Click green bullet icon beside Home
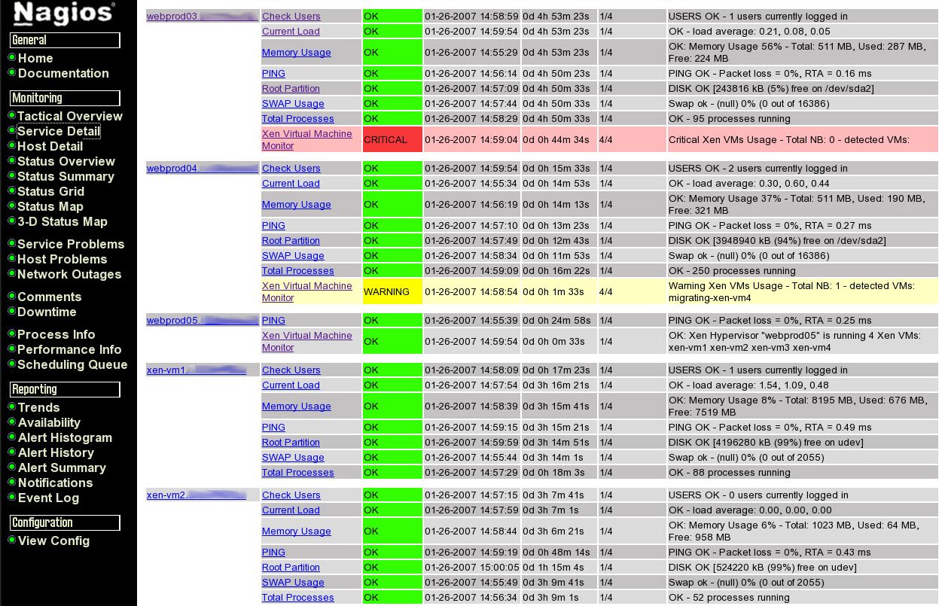Viewport: 942px width, 606px height. point(12,58)
